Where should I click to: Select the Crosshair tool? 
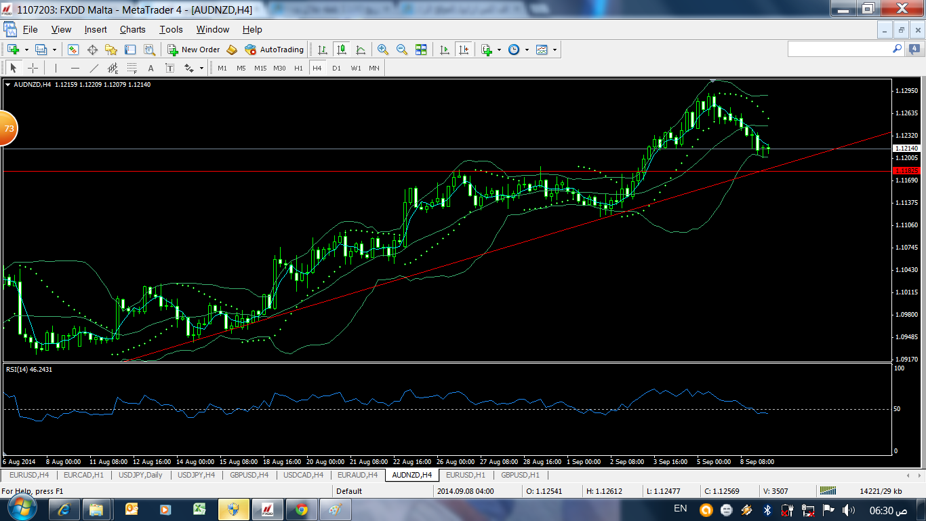[33, 68]
